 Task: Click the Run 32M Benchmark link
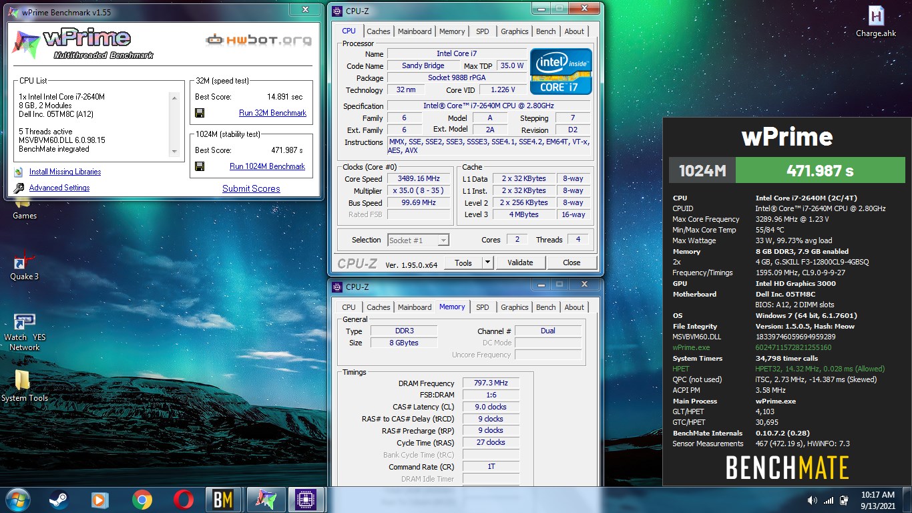(x=272, y=113)
